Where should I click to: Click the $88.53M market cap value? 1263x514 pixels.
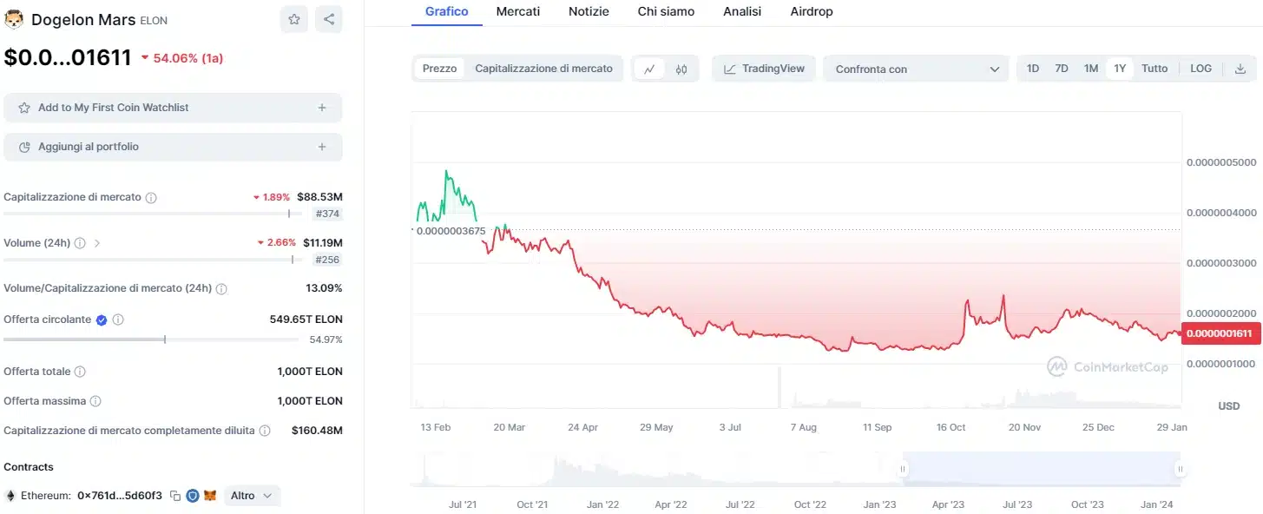click(x=319, y=197)
